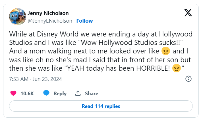Like the tweet with the heart icon
This screenshot has width=205, height=121.
click(x=13, y=93)
